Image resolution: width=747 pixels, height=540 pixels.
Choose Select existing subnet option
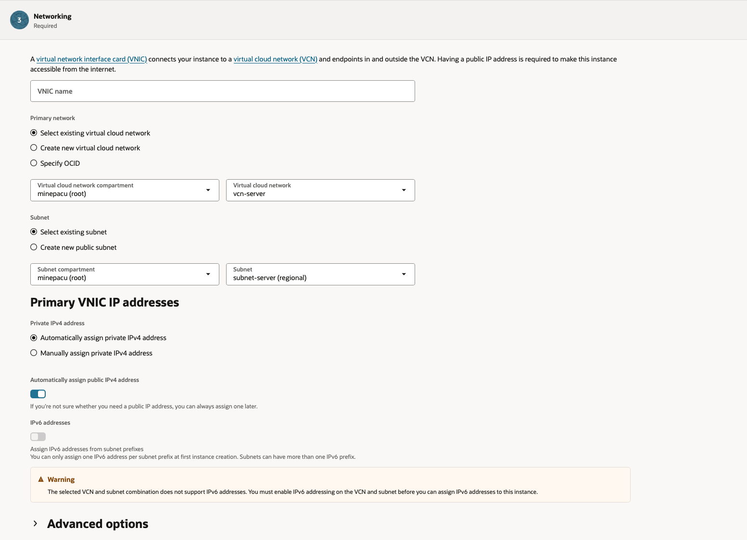(34, 232)
